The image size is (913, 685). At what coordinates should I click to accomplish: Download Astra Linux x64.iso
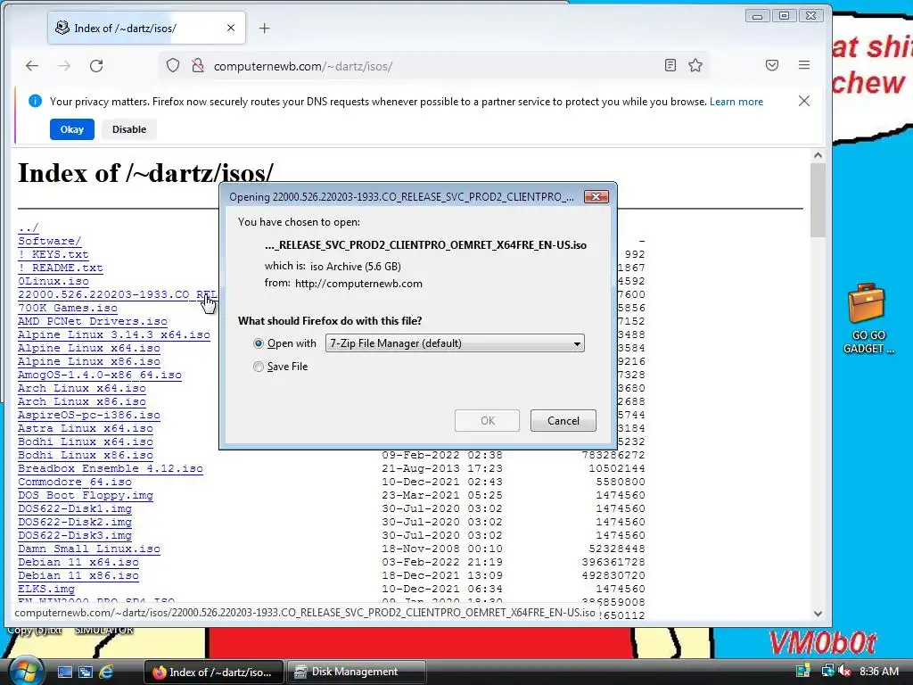pos(85,428)
